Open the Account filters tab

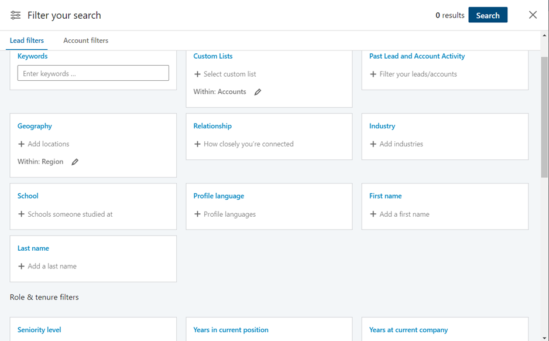pyautogui.click(x=86, y=40)
